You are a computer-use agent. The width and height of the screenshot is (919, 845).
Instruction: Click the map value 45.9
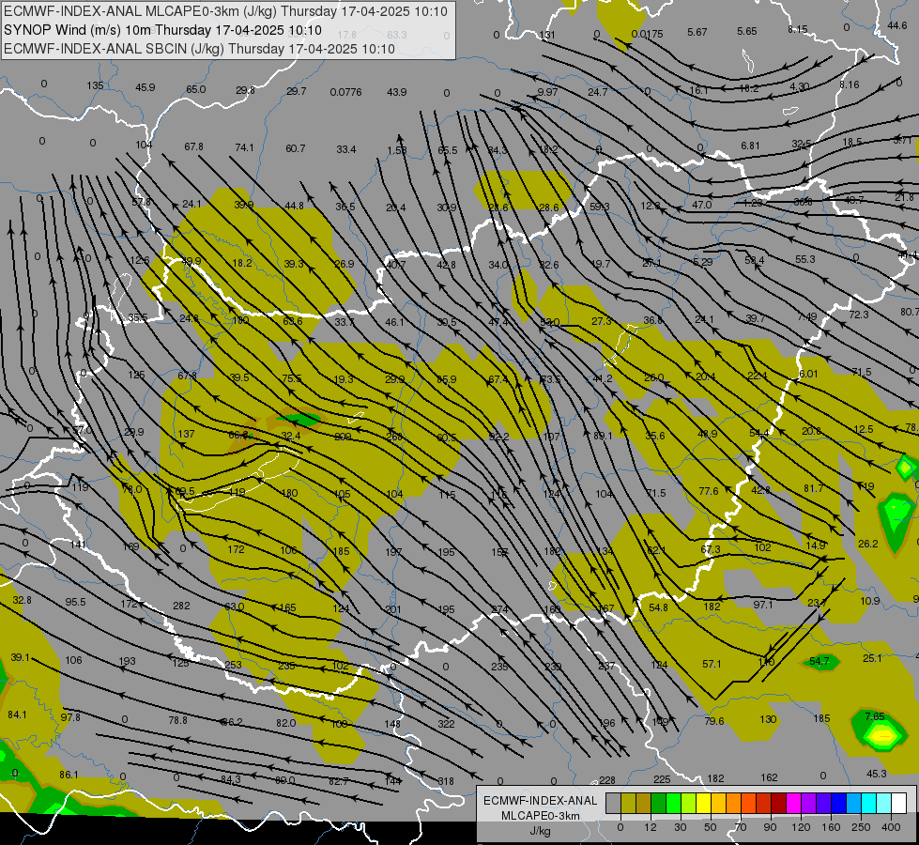pos(146,87)
